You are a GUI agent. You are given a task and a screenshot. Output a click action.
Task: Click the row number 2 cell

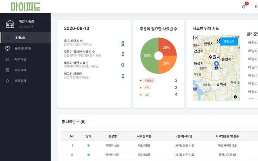72,155
